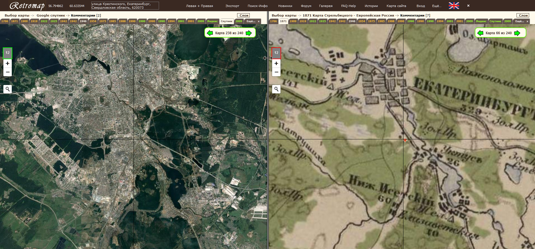
Task: Expand the Ещё... top menu item
Action: click(437, 6)
